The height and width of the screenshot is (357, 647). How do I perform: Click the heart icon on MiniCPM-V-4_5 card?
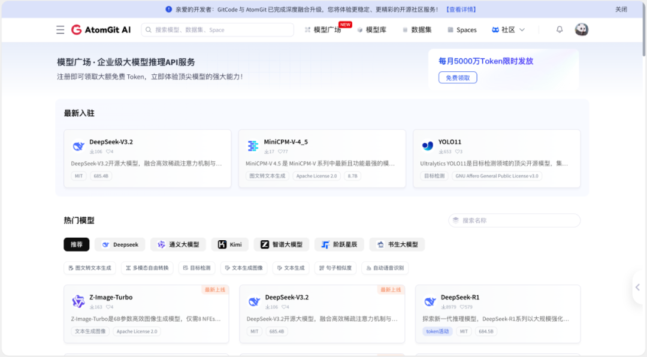(280, 152)
